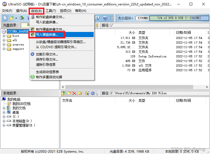The image size is (210, 154).
Task: Expand the (C:) drive node
Action: pyautogui.click(x=4, y=117)
